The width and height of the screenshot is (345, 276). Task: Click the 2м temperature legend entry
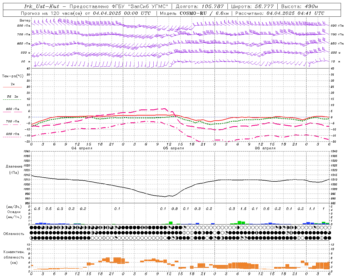point(13,84)
